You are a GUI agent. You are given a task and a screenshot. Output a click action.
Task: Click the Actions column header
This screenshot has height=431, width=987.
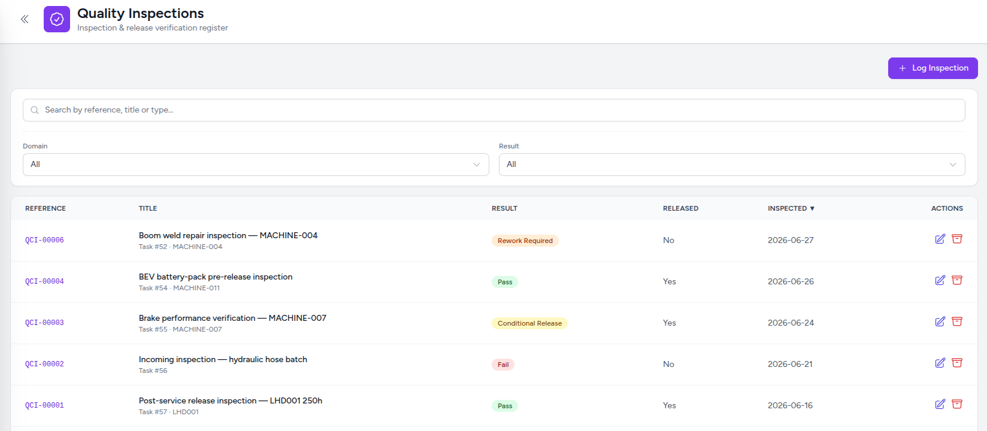tap(947, 208)
